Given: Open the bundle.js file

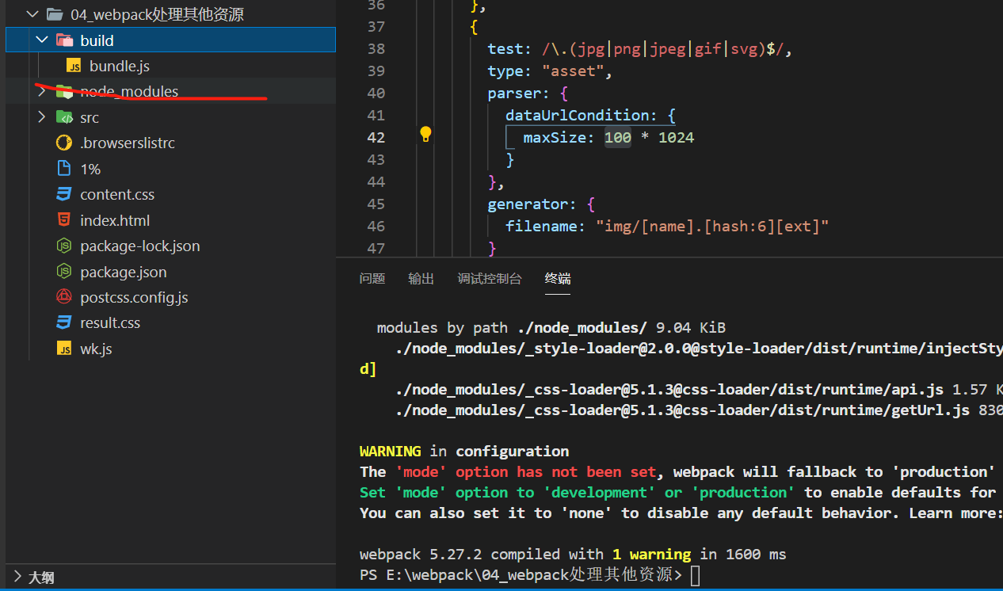Looking at the screenshot, I should click(x=120, y=66).
